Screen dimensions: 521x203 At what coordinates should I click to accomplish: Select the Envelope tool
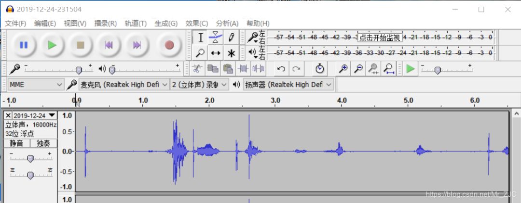click(216, 38)
